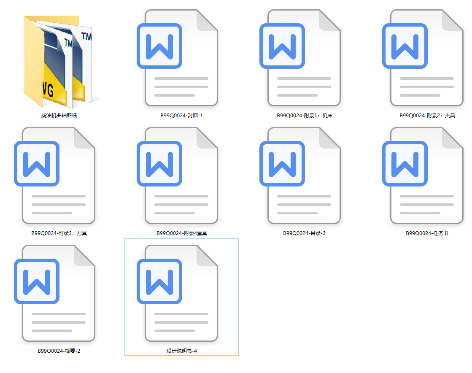Select the 柴油机曲轴图纸 folder icon
The height and width of the screenshot is (373, 472).
(59, 61)
